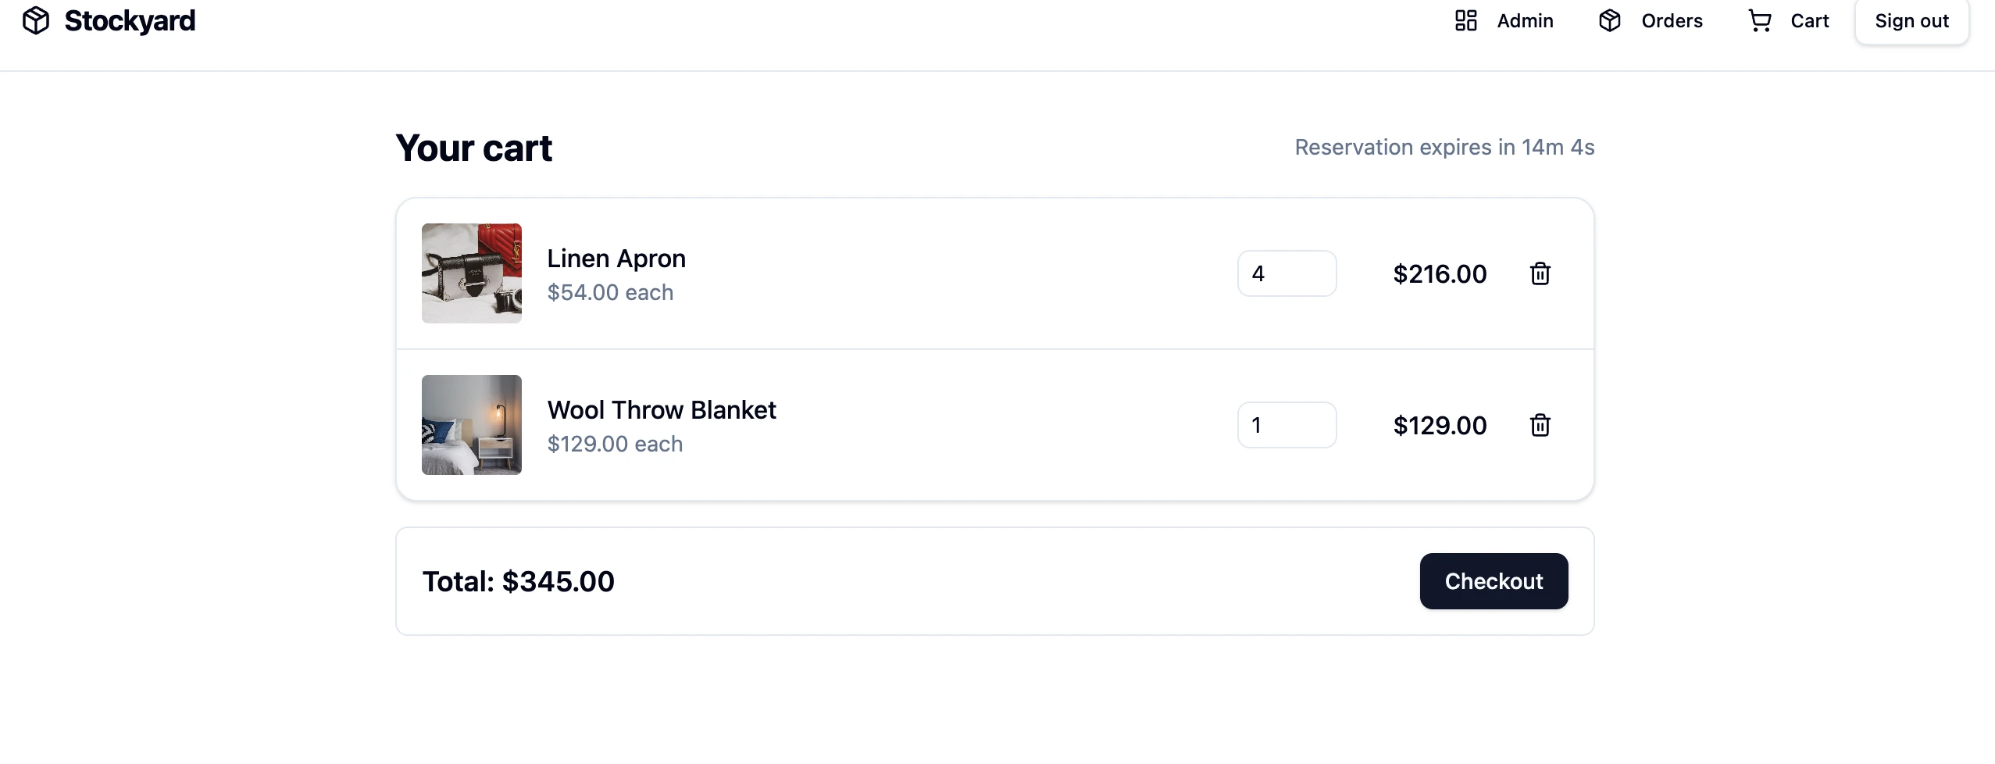This screenshot has width=1995, height=764.
Task: Click the Stockyard box logo icon
Action: coord(36,20)
